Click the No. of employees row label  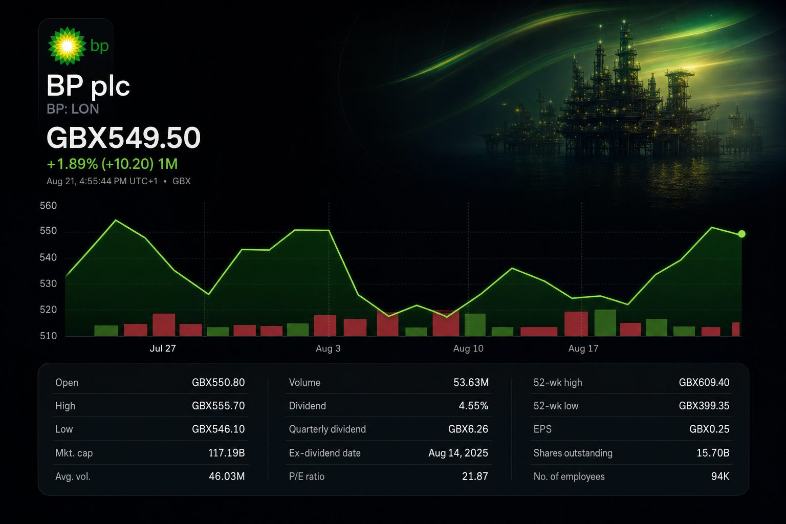(x=569, y=476)
